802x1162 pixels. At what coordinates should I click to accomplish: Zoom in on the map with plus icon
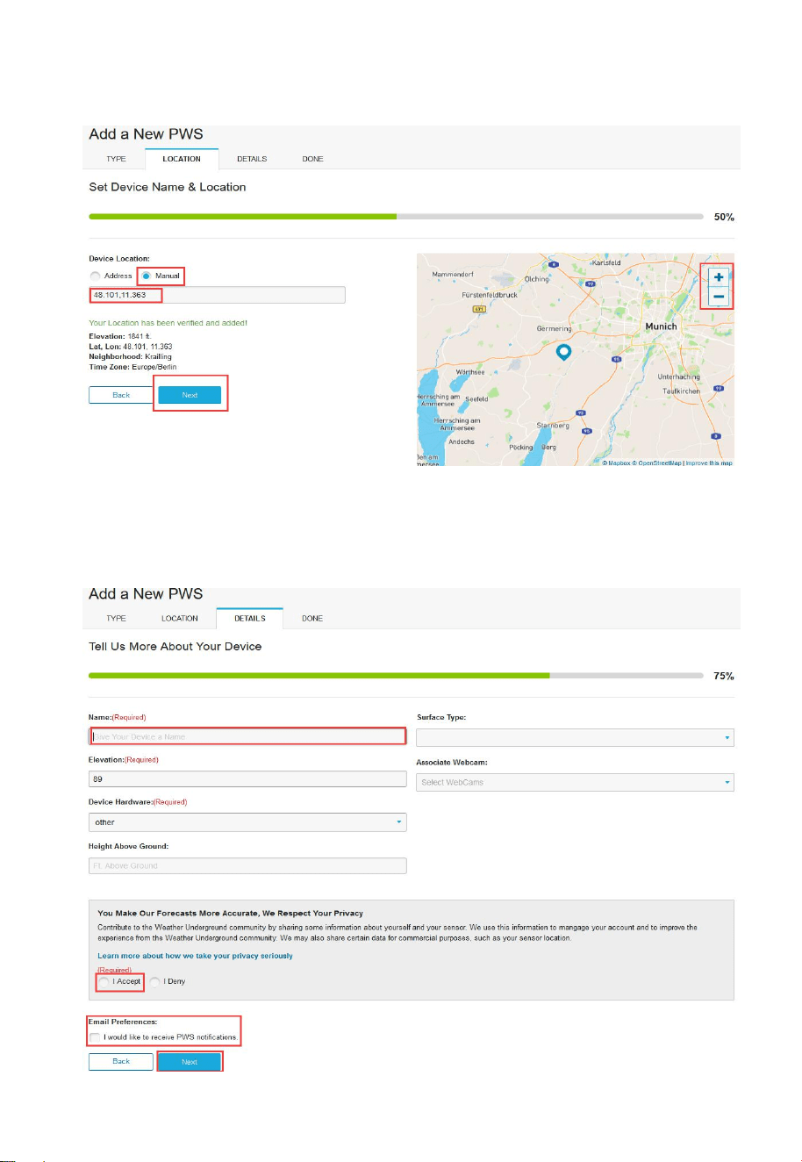point(719,276)
